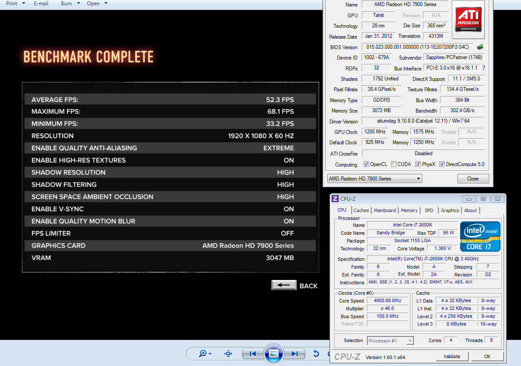Image resolution: width=521 pixels, height=366 pixels.
Task: Click the GPU Clock 1200 MHz field
Action: pos(375,132)
